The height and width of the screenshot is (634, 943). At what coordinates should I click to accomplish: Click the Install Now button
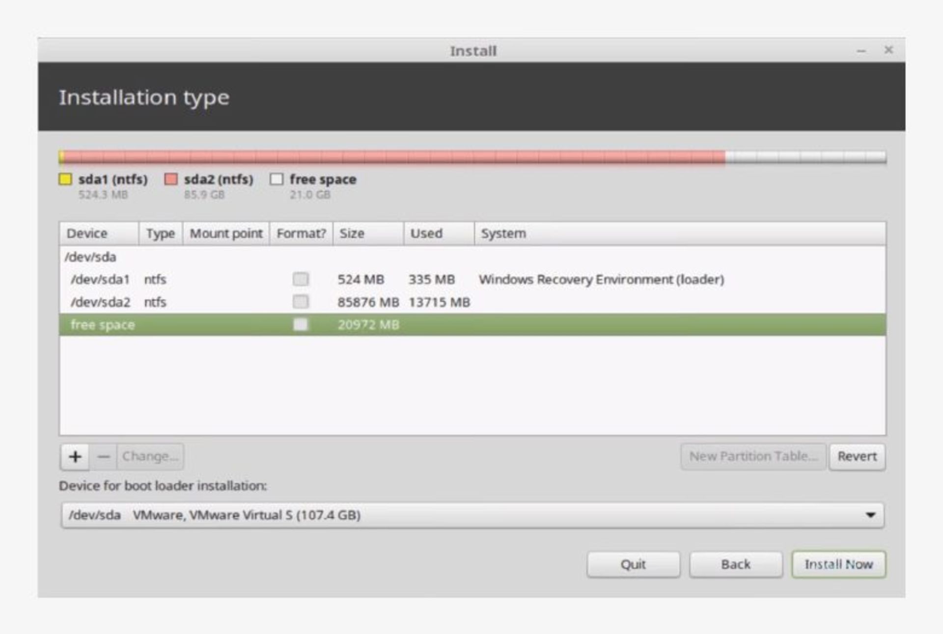click(x=839, y=564)
